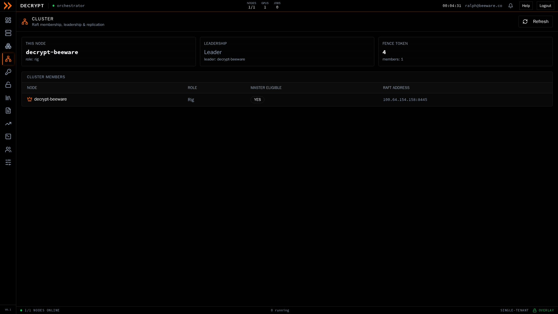The width and height of the screenshot is (558, 314).
Task: Click the CLUSTER MEMBERS section heading
Action: coord(46,77)
